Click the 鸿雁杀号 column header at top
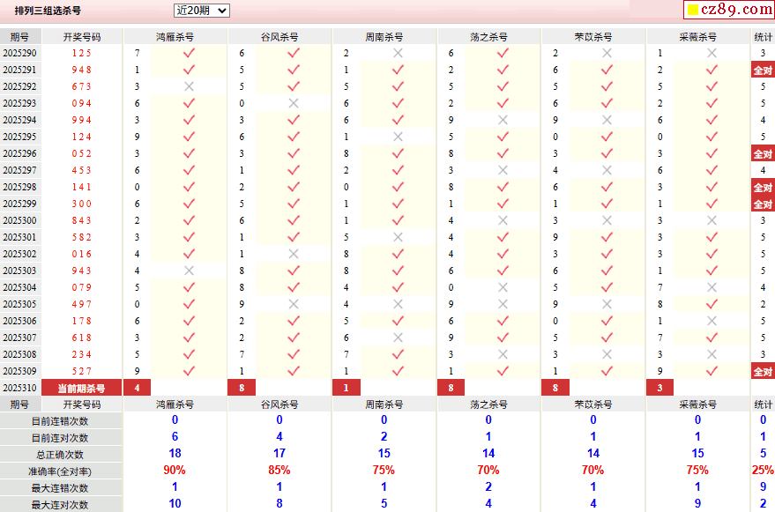Viewport: 775px width, 512px height. tap(175, 37)
